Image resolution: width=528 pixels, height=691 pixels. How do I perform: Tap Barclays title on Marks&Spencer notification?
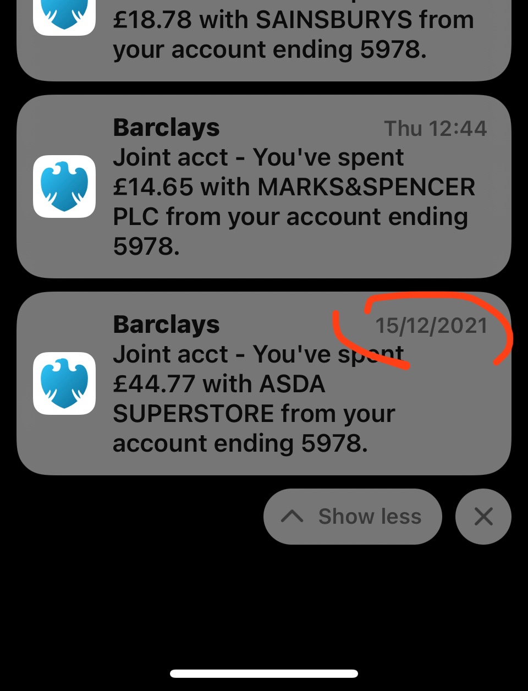[166, 128]
